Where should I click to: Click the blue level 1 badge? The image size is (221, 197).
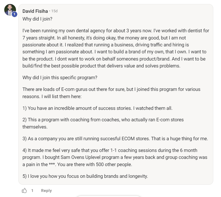[x=14, y=14]
